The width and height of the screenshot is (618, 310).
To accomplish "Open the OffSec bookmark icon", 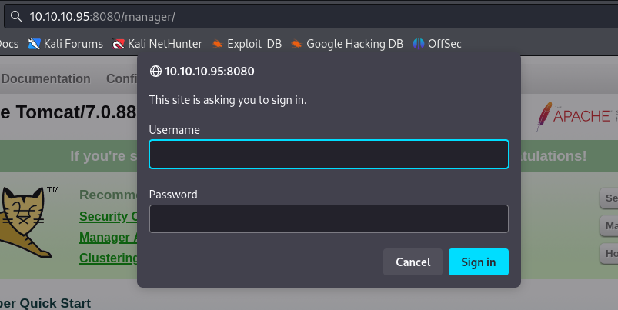I will (x=418, y=44).
